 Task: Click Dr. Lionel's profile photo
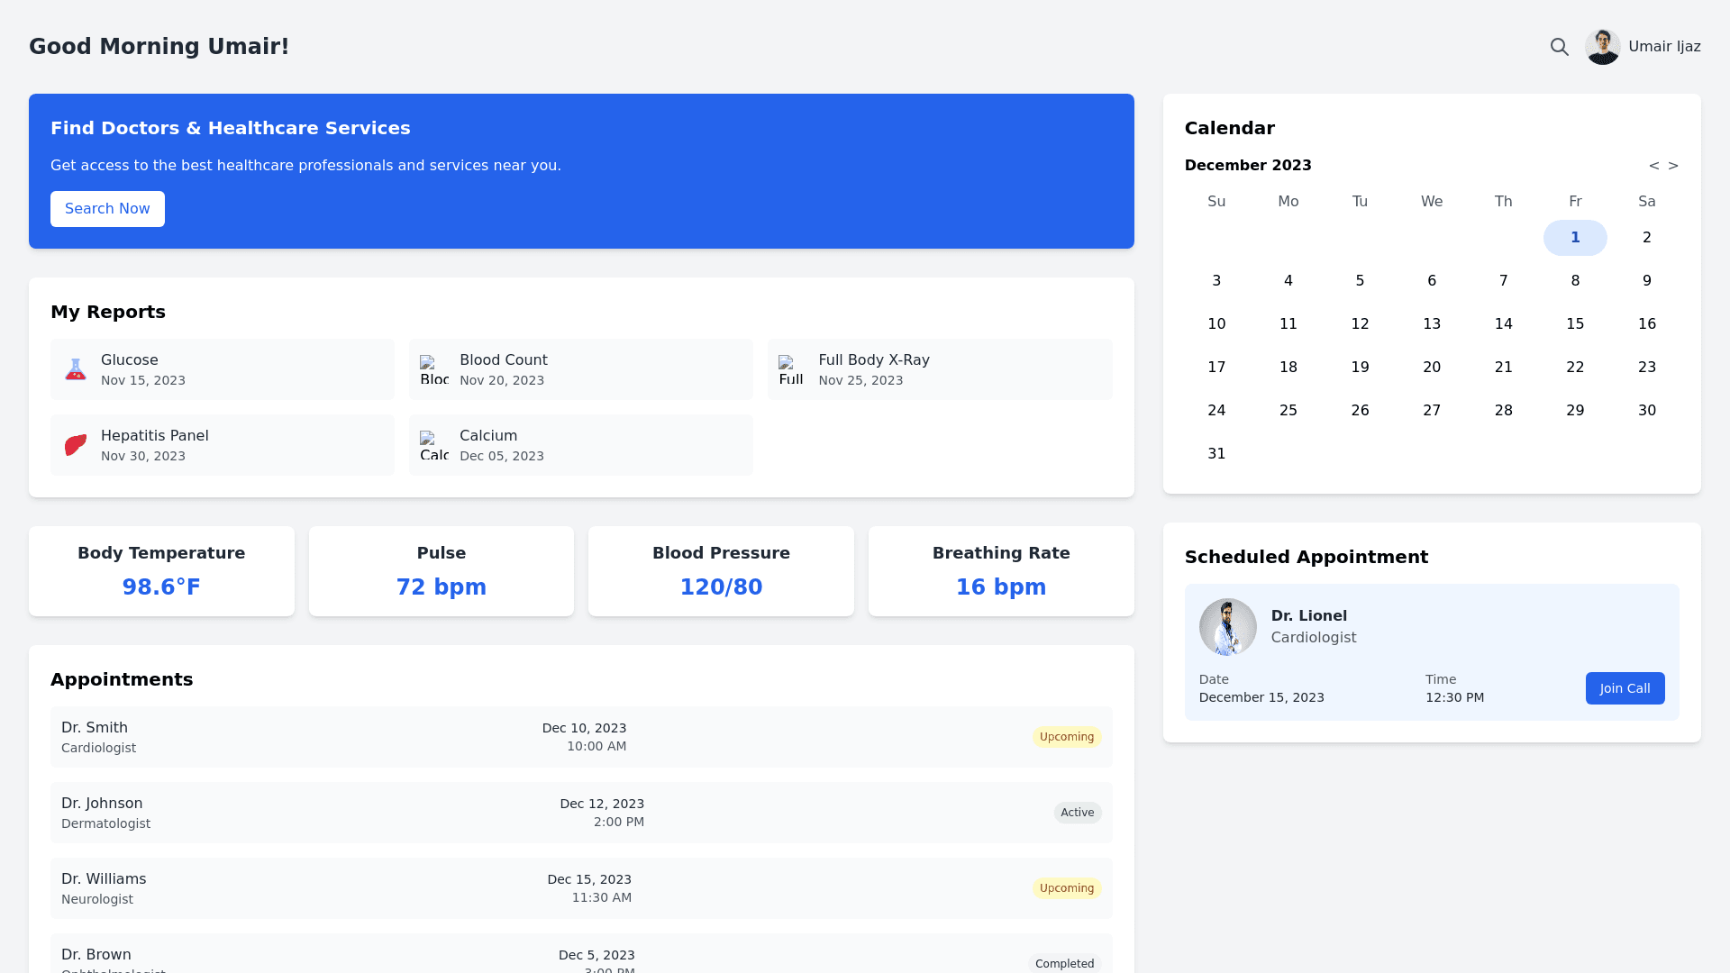click(x=1227, y=627)
